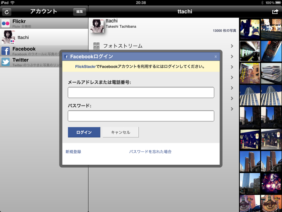Focus the email or phone number field
This screenshot has height=212, width=282.
[x=141, y=92]
